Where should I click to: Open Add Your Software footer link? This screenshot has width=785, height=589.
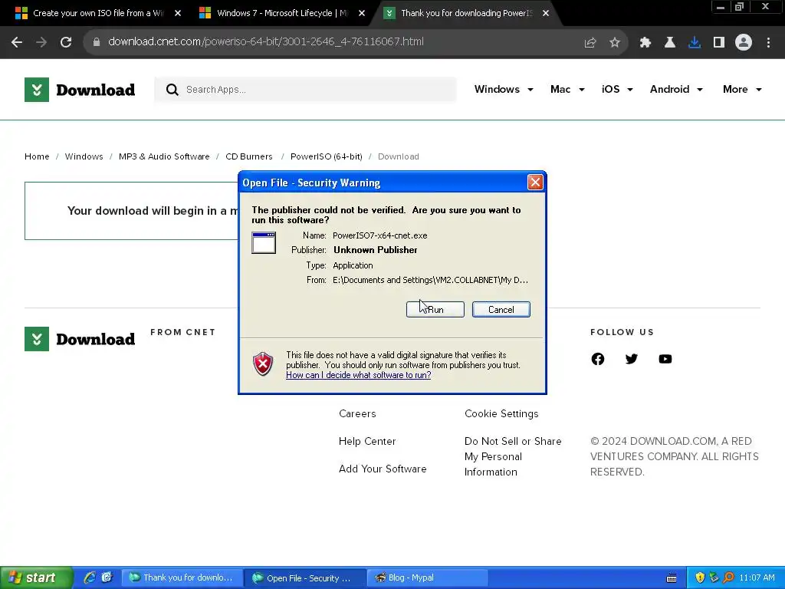click(x=383, y=469)
